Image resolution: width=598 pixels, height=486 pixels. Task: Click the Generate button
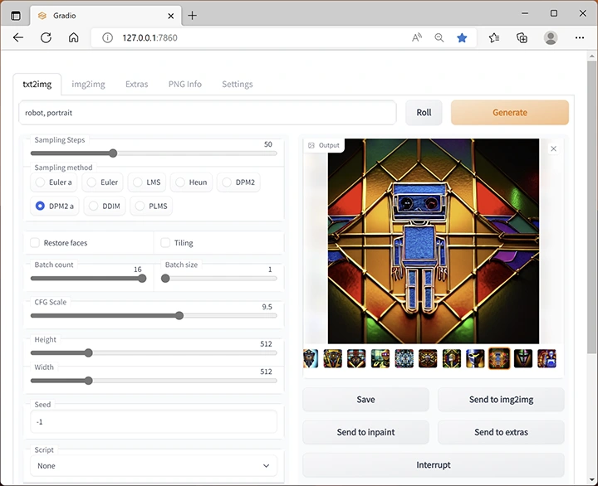510,113
